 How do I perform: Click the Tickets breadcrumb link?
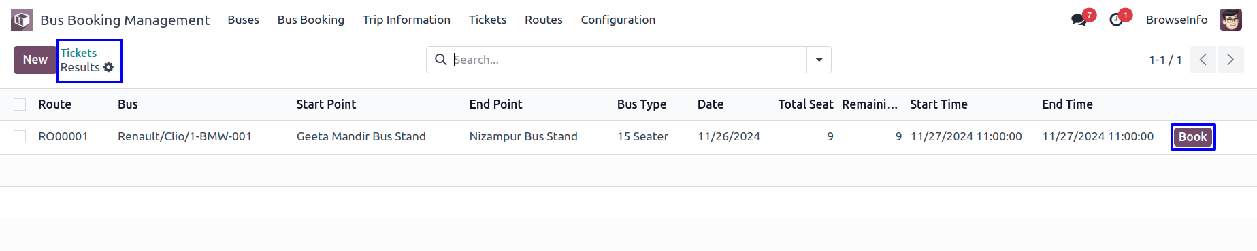tap(78, 53)
